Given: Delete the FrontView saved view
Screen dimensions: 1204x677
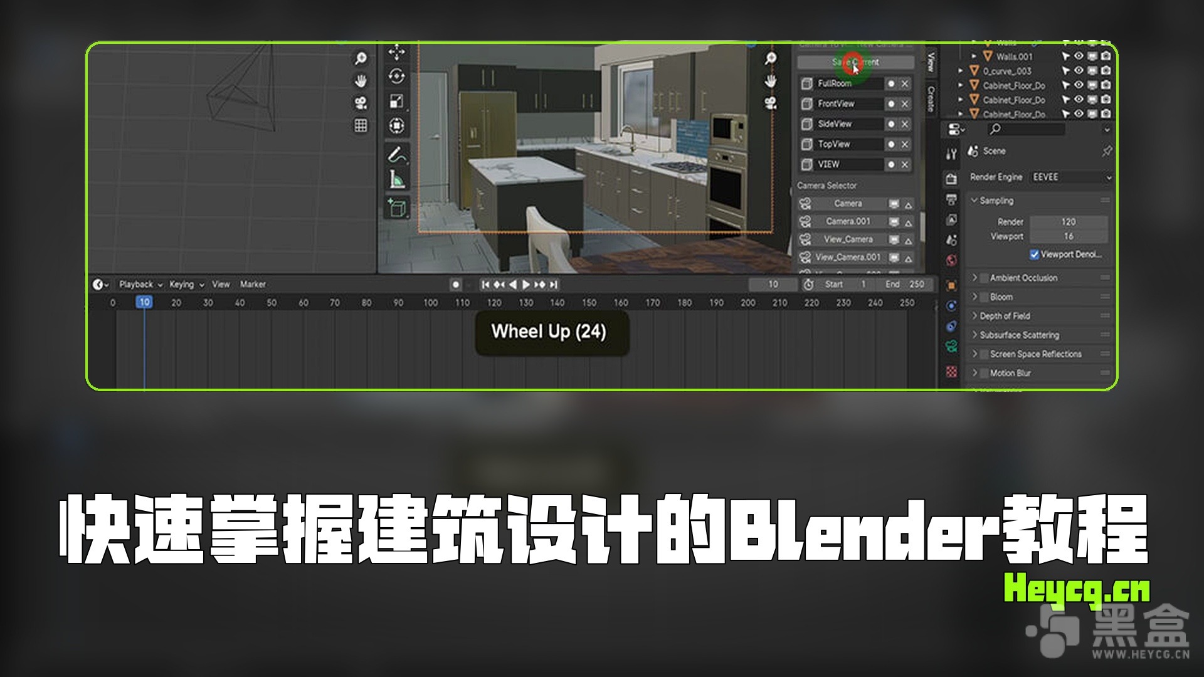Looking at the screenshot, I should click(x=905, y=104).
